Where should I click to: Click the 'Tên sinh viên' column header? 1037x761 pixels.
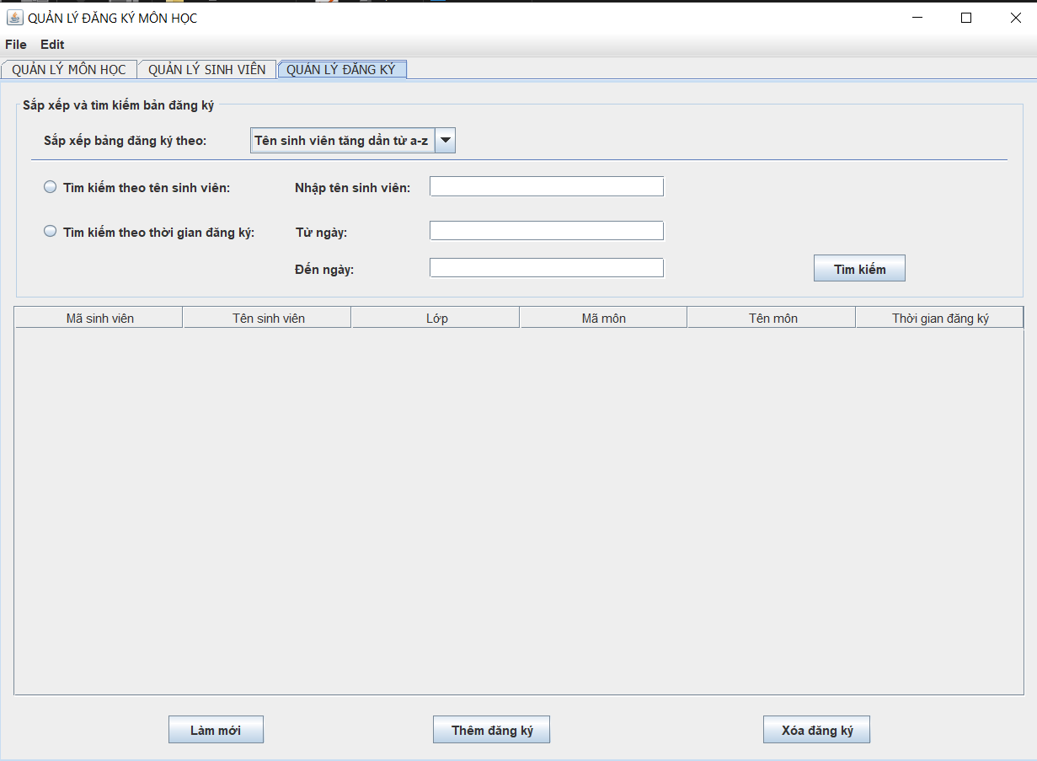(x=268, y=318)
